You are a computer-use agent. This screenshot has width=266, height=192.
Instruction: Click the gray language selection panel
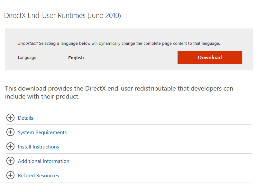129,49
